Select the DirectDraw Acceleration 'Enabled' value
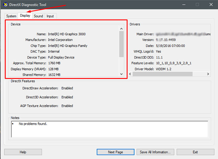Viewport: 218px width, 159px height. pyautogui.click(x=67, y=88)
